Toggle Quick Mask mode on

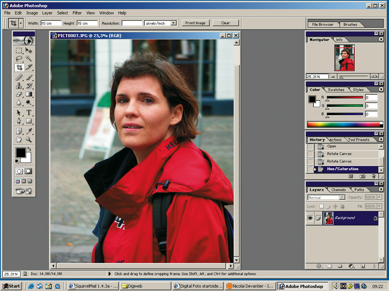pyautogui.click(x=28, y=171)
